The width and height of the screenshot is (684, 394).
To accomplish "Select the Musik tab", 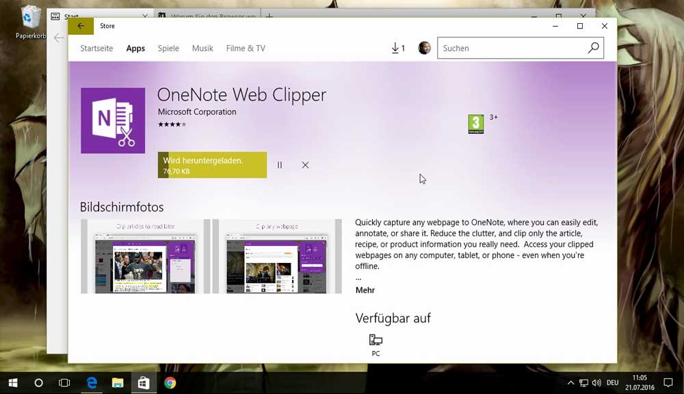I will [x=202, y=48].
